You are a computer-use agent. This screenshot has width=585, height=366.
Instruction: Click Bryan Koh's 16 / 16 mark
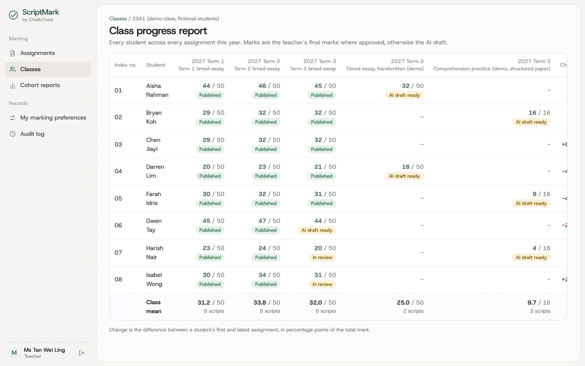tap(539, 113)
